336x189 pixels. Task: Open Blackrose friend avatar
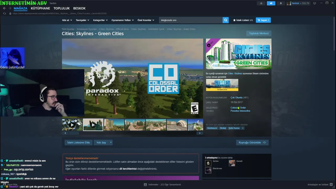click(208, 170)
